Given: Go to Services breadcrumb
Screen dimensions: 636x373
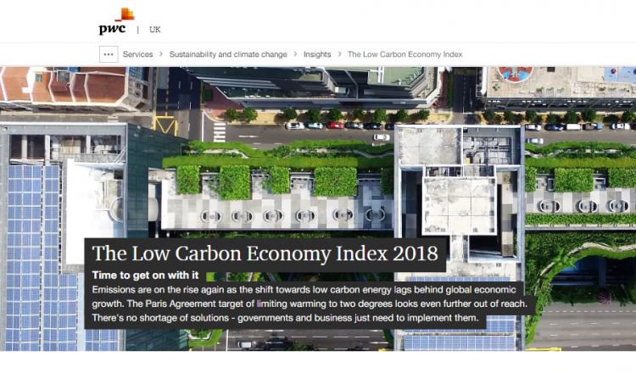Looking at the screenshot, I should point(138,54).
